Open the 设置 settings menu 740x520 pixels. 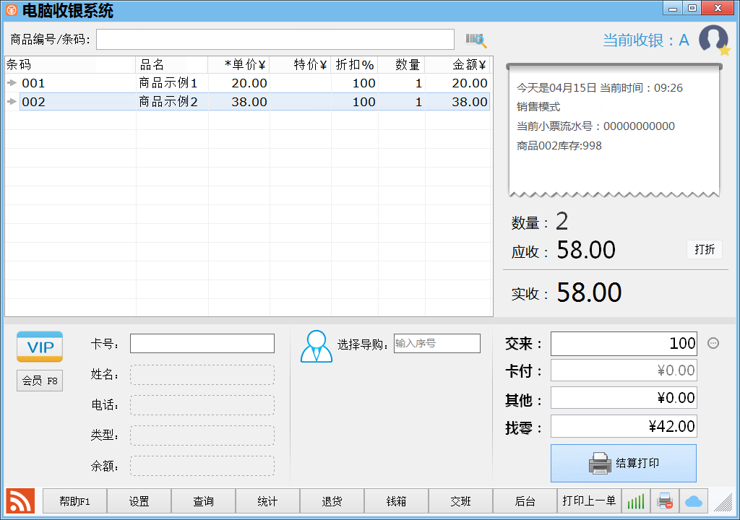pyautogui.click(x=139, y=500)
